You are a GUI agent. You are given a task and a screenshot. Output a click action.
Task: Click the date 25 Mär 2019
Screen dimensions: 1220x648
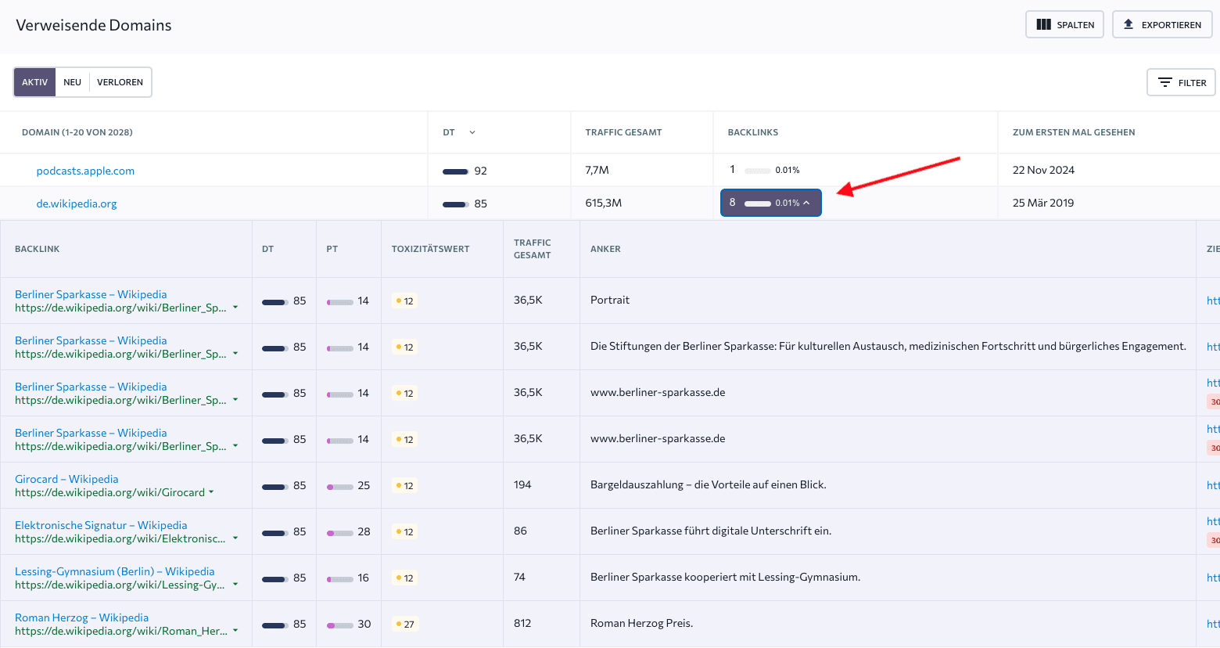pyautogui.click(x=1043, y=203)
